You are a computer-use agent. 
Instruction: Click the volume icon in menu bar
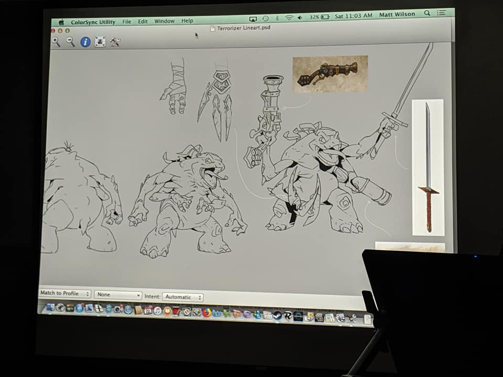(300, 18)
